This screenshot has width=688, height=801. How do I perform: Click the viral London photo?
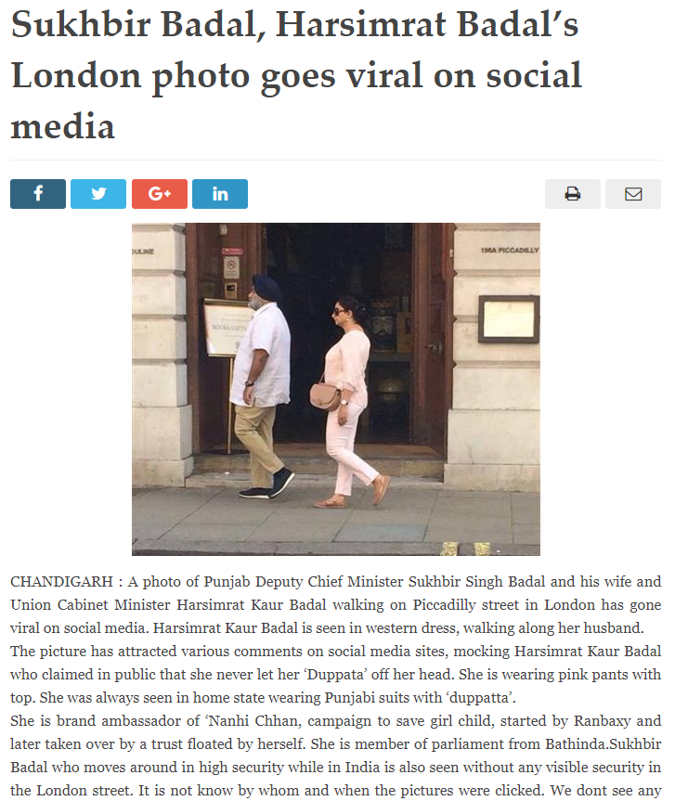(x=336, y=389)
